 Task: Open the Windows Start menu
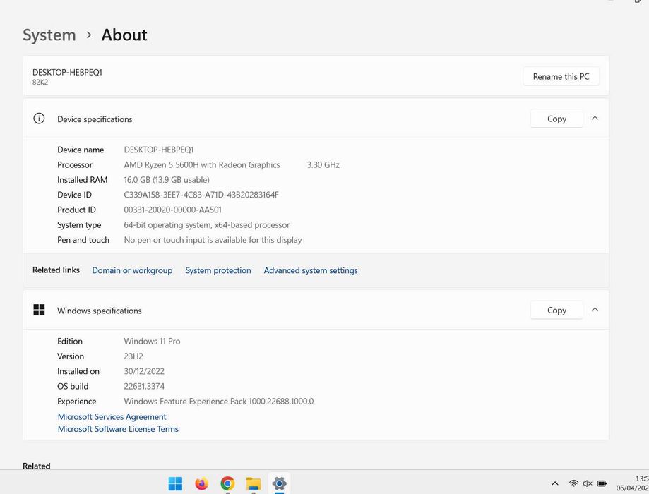(175, 483)
